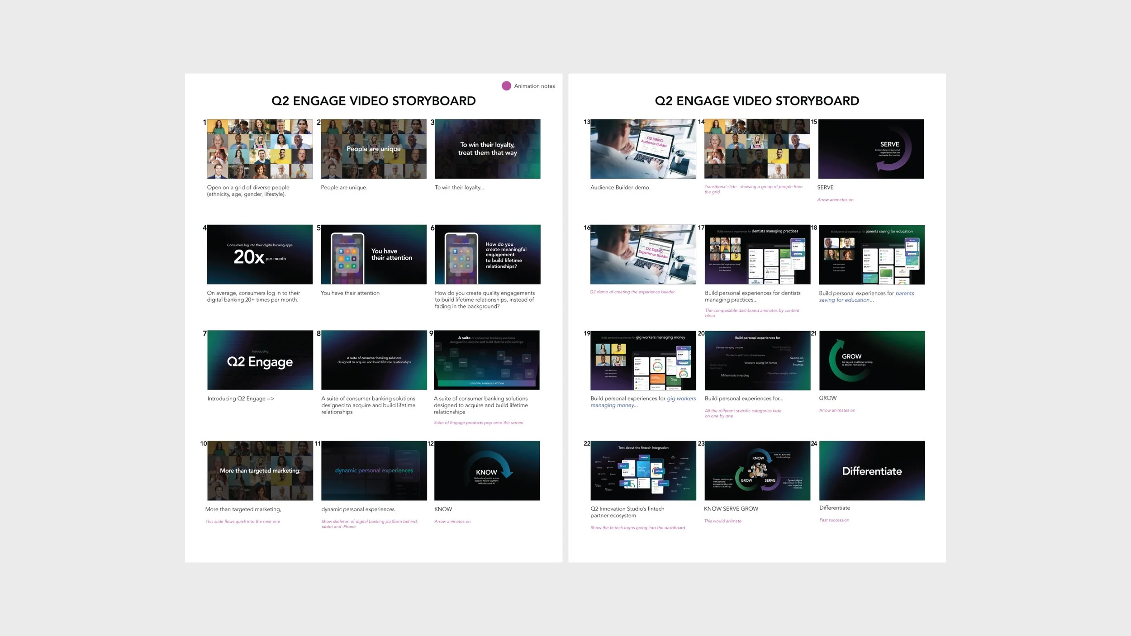Click note "The composable dashboard animates by content block"
This screenshot has width=1131, height=636.
click(x=752, y=313)
